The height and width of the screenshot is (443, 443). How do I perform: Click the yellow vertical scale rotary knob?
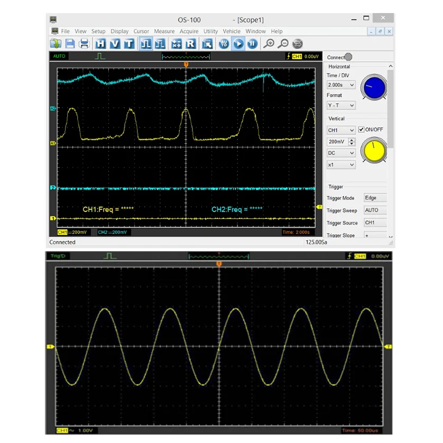(374, 150)
